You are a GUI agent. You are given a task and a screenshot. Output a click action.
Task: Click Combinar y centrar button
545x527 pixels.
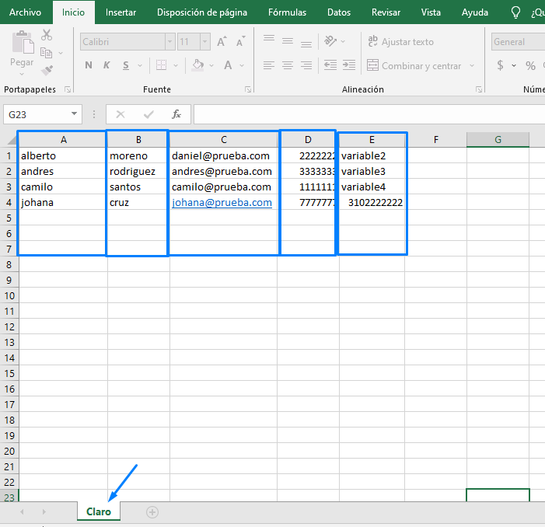414,66
